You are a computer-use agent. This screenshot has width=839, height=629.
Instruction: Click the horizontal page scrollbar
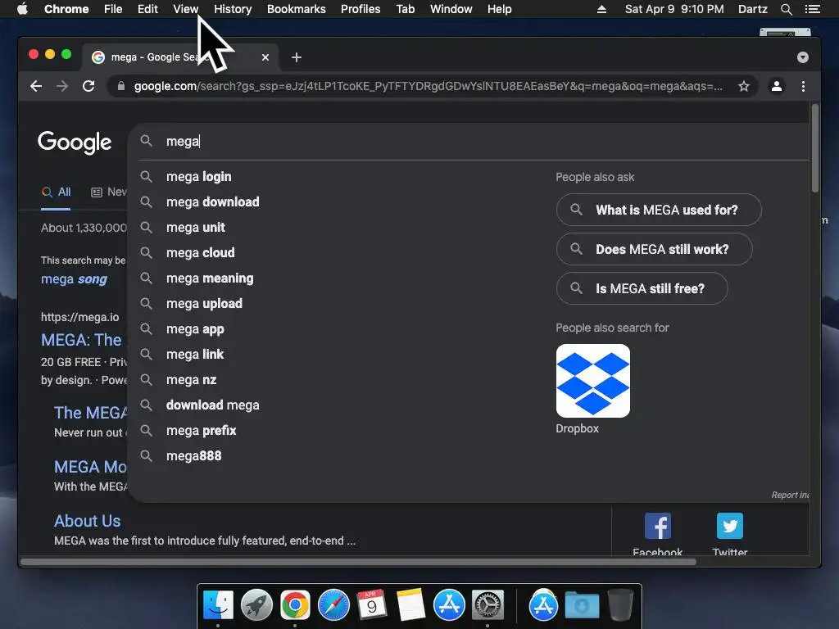point(359,562)
